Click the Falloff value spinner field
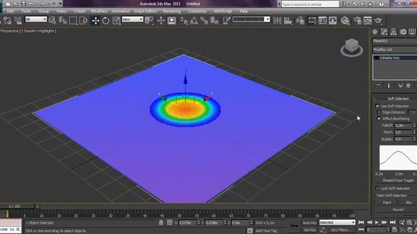Screen dimensions: 417x234 403,125
